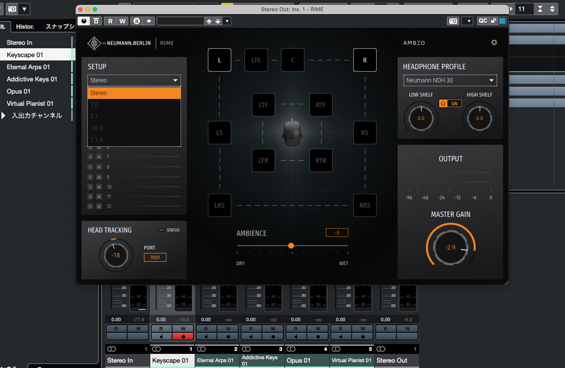The width and height of the screenshot is (565, 368).
Task: Mute channel 7 in the setup list
Action: pyautogui.click(x=99, y=157)
